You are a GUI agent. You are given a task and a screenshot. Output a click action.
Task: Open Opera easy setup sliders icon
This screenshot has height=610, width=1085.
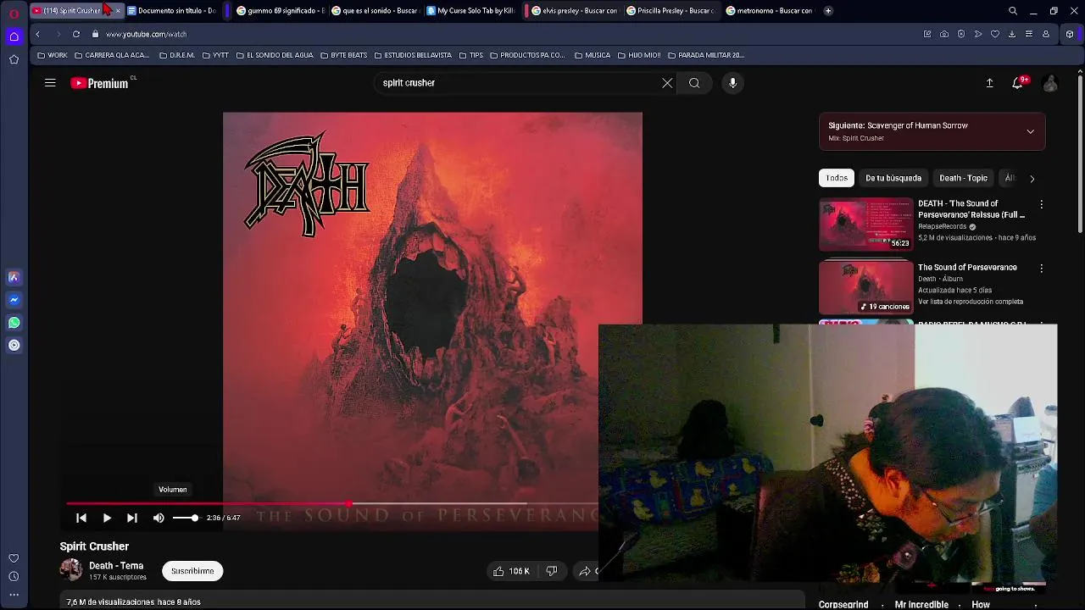tap(1029, 34)
